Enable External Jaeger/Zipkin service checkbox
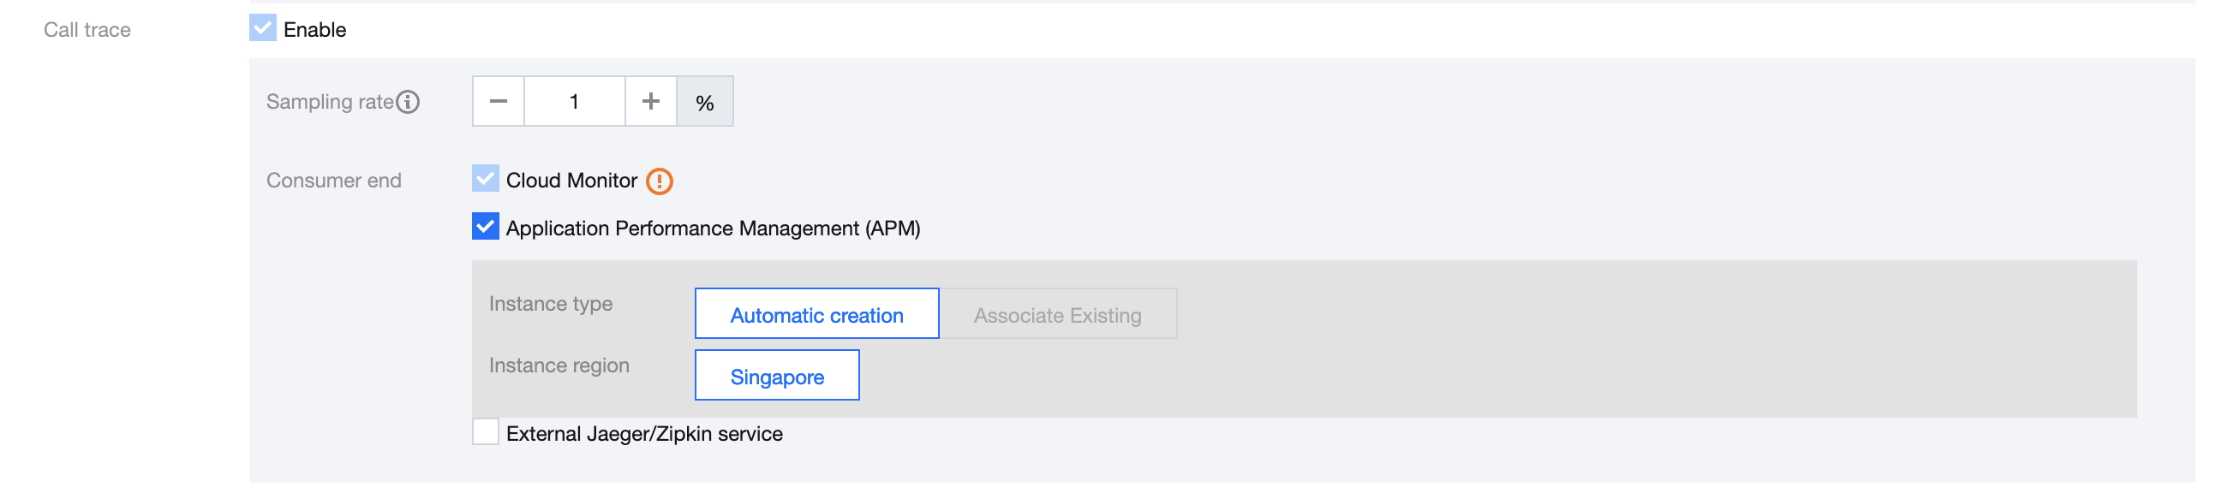Screen dimensions: 2217x493 pos(487,432)
